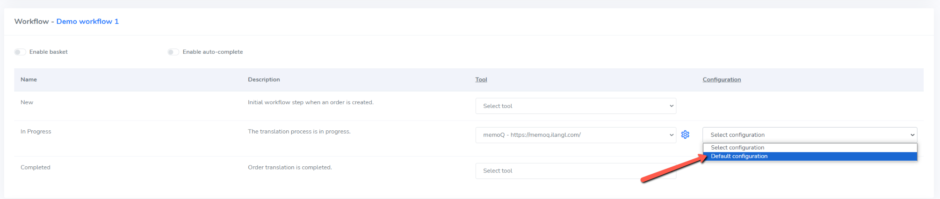Click the translation process in progress description
Viewport: 940px width, 199px height.
tap(299, 132)
